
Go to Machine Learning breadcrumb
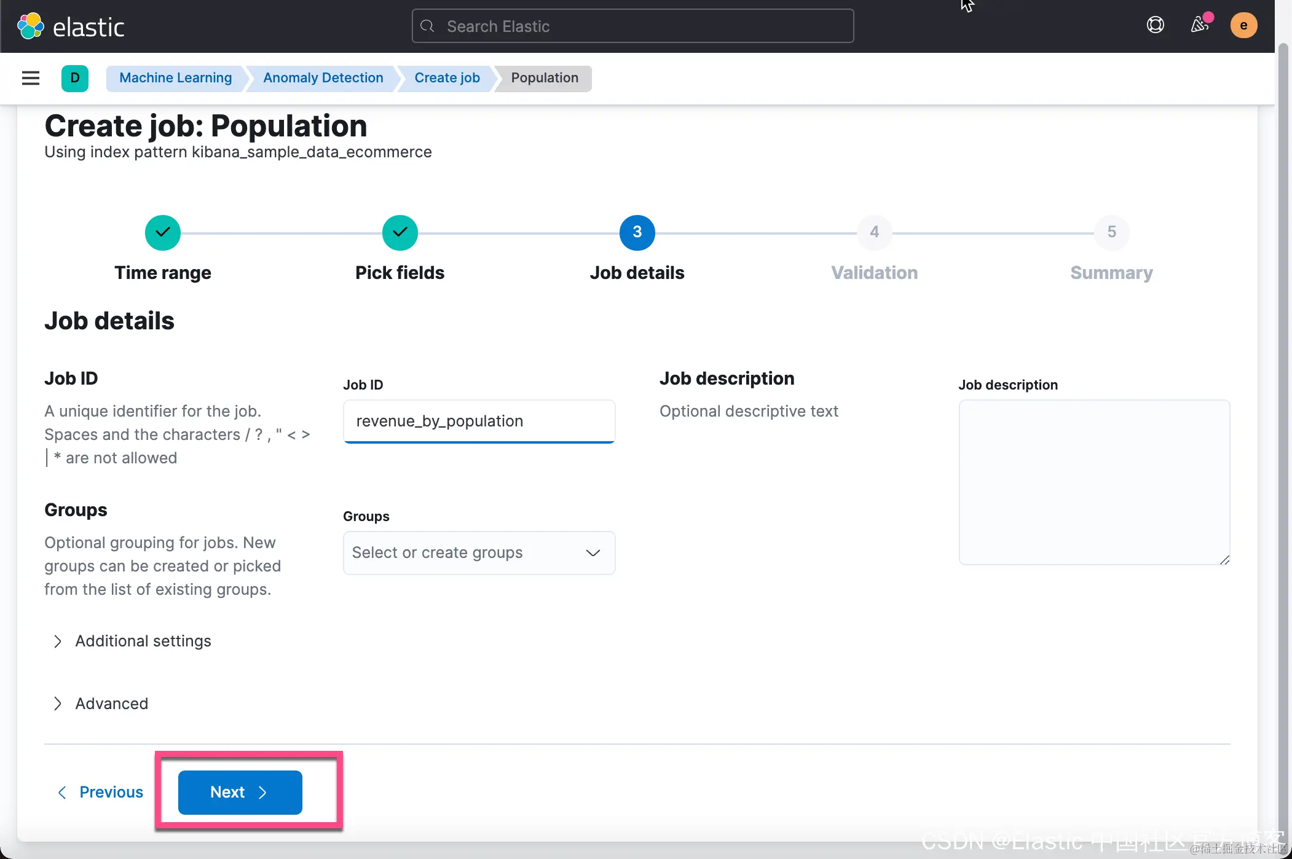[x=175, y=78]
